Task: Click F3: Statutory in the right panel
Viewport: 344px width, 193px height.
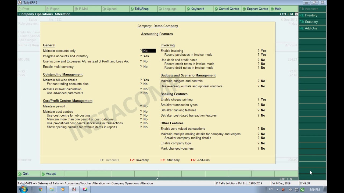Action: 312,22
